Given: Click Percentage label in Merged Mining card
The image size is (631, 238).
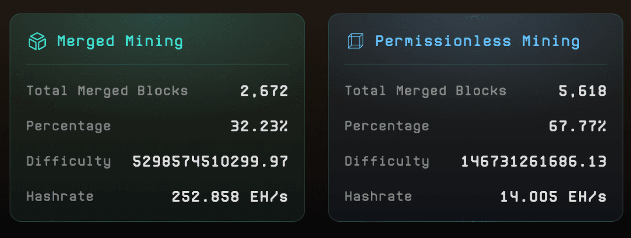Looking at the screenshot, I should click(x=69, y=126).
